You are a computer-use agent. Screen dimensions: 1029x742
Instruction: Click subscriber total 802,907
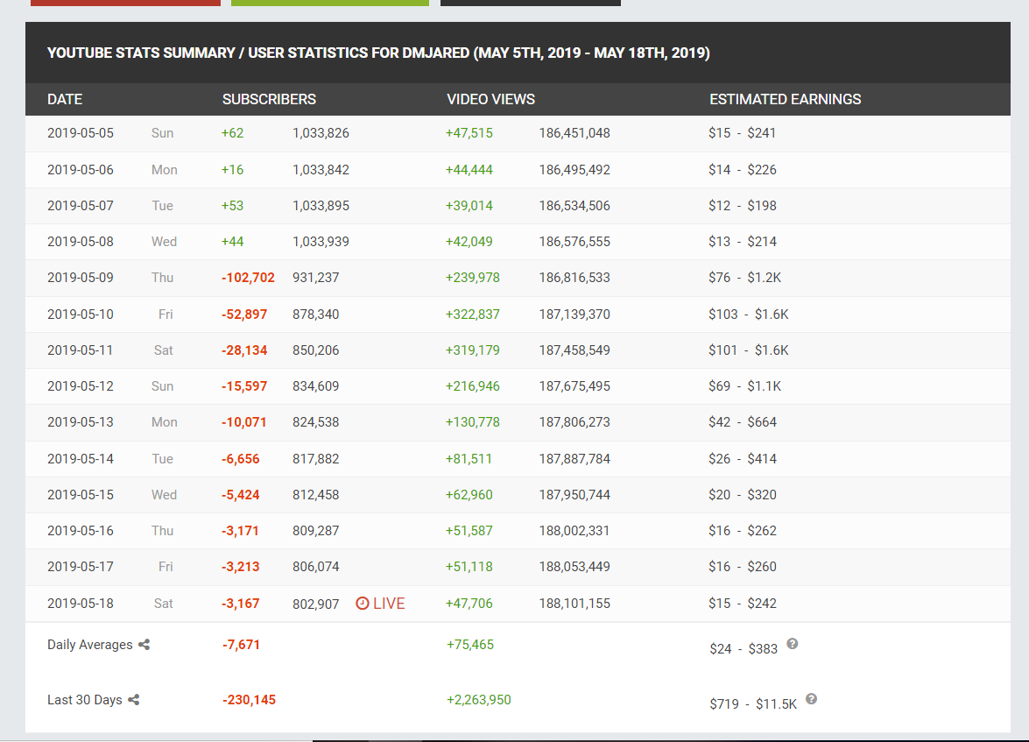point(315,604)
